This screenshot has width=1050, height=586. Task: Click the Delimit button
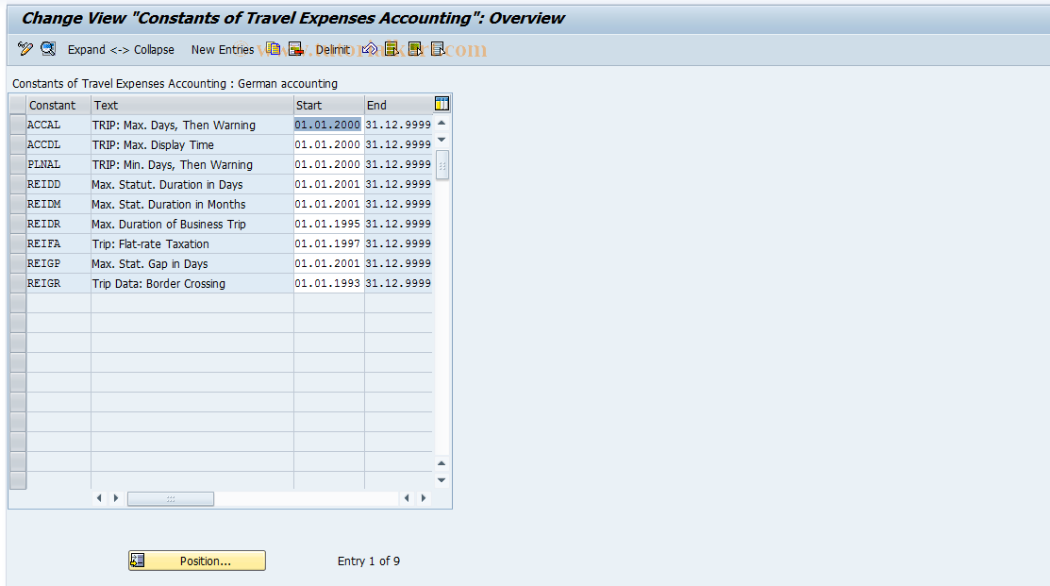click(332, 50)
